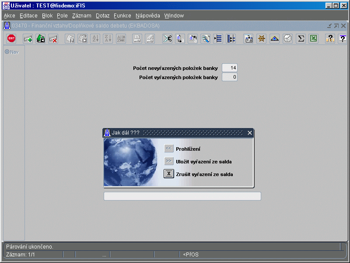
Task: Open the Editace menu
Action: [28, 16]
